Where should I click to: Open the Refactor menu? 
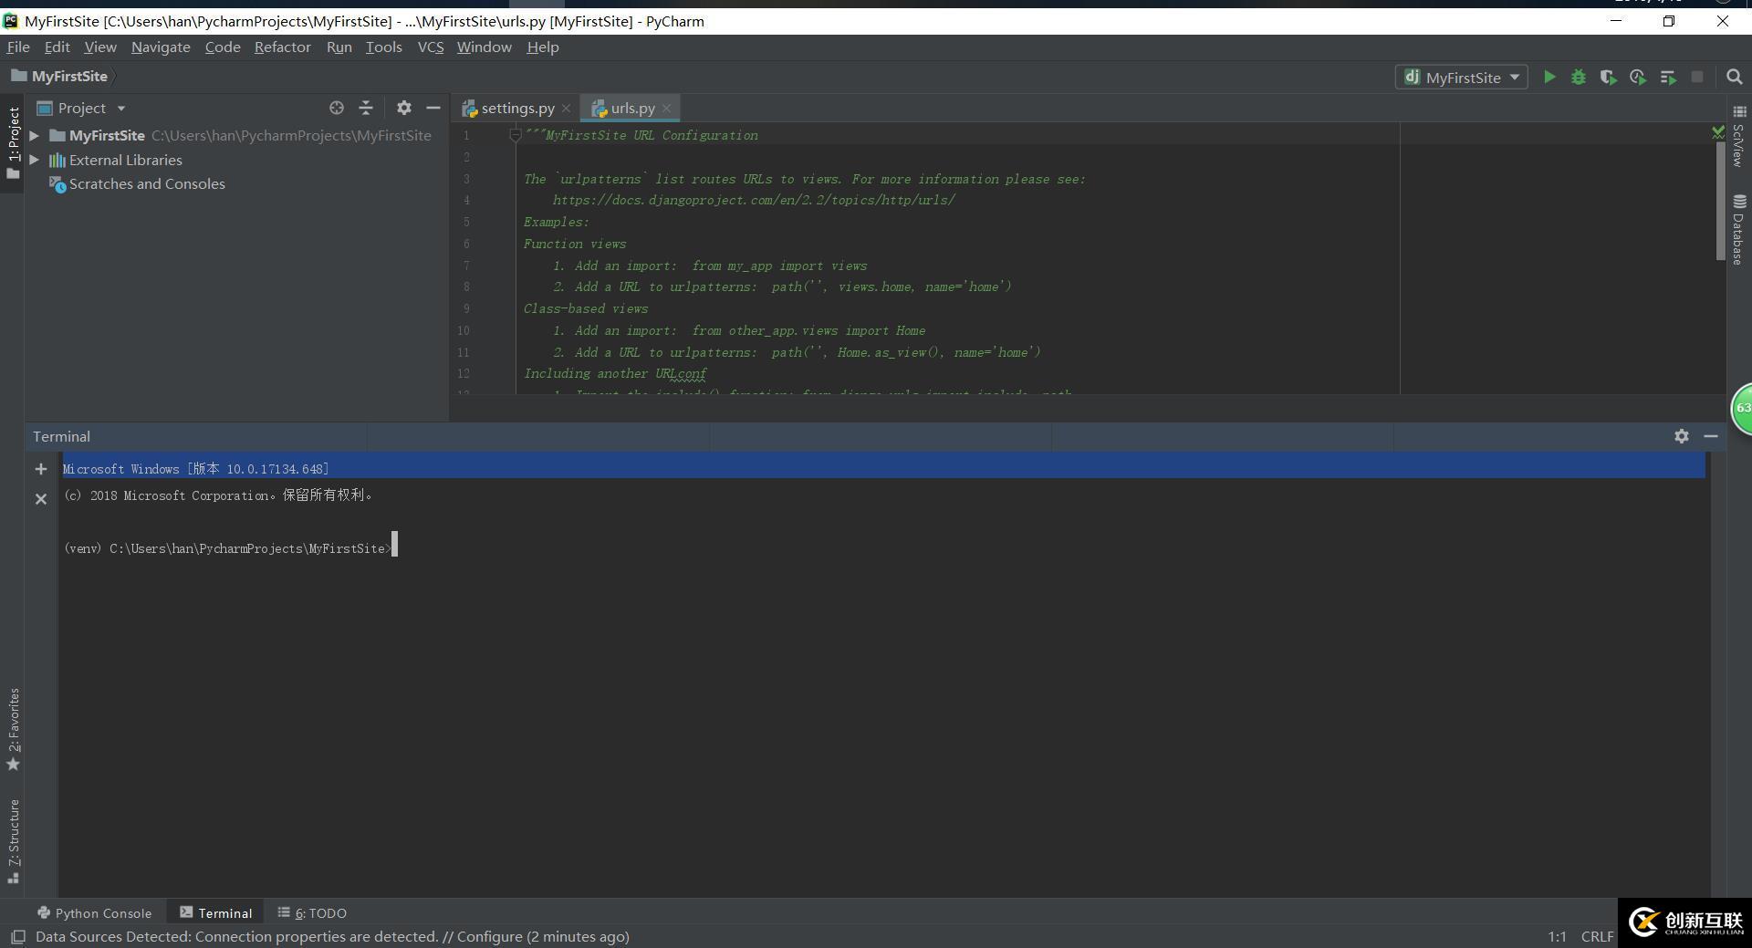(x=282, y=47)
